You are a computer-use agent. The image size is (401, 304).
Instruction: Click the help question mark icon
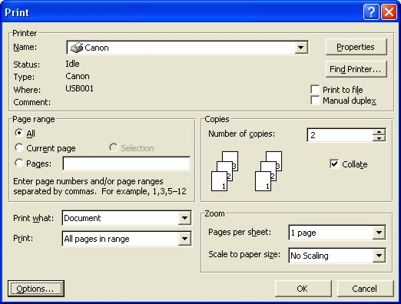371,12
